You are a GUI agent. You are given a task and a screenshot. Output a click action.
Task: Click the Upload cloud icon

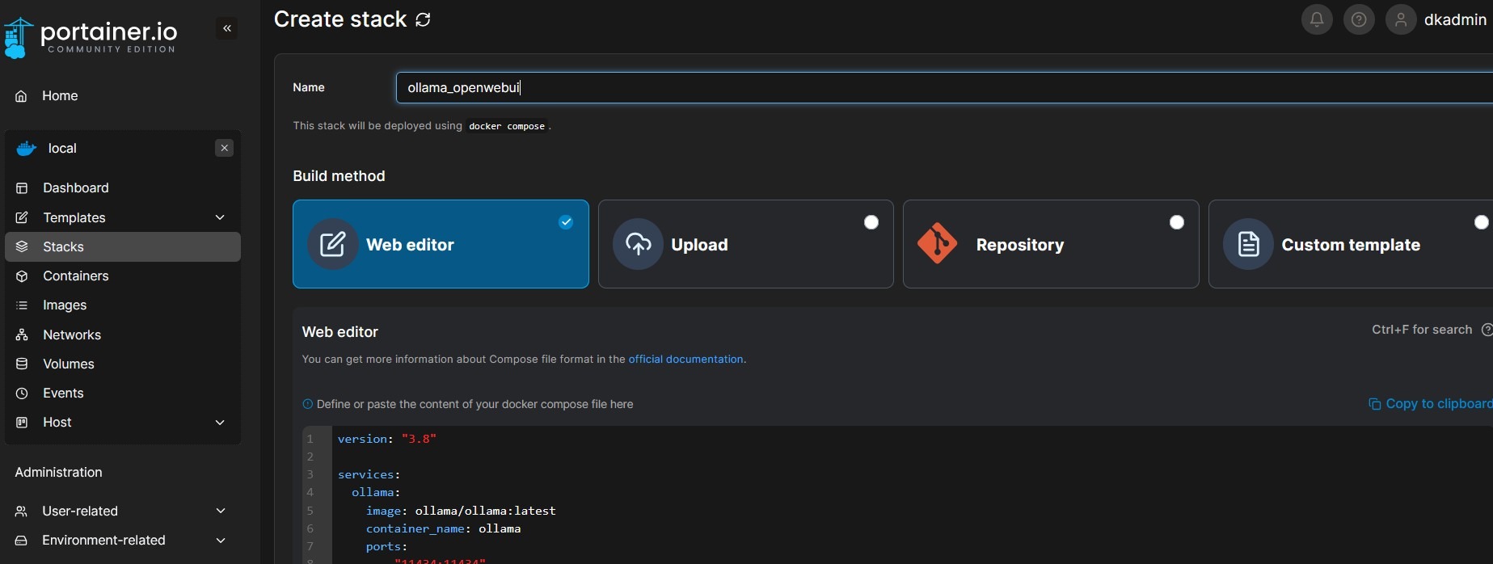click(x=638, y=244)
